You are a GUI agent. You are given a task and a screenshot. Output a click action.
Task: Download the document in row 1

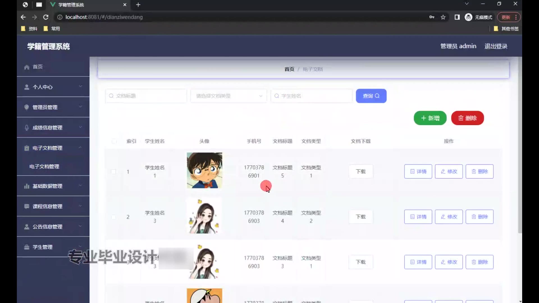pos(361,171)
